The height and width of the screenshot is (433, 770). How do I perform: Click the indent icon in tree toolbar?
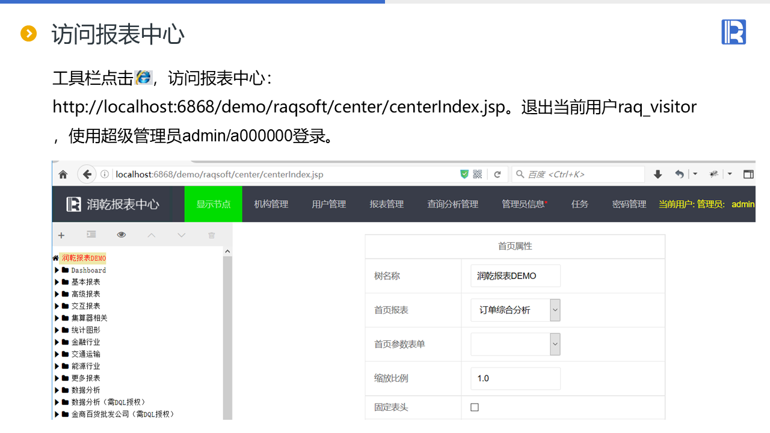(x=91, y=235)
